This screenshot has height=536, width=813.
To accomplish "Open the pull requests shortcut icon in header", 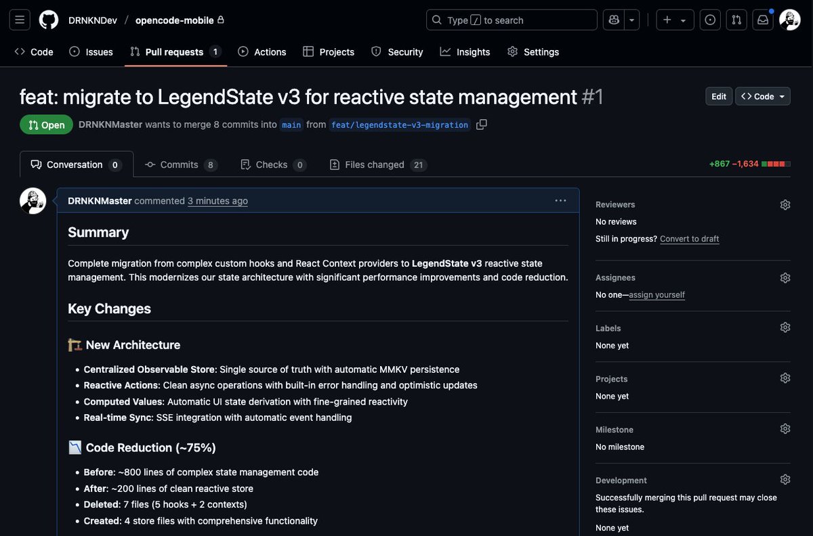I will coord(736,20).
